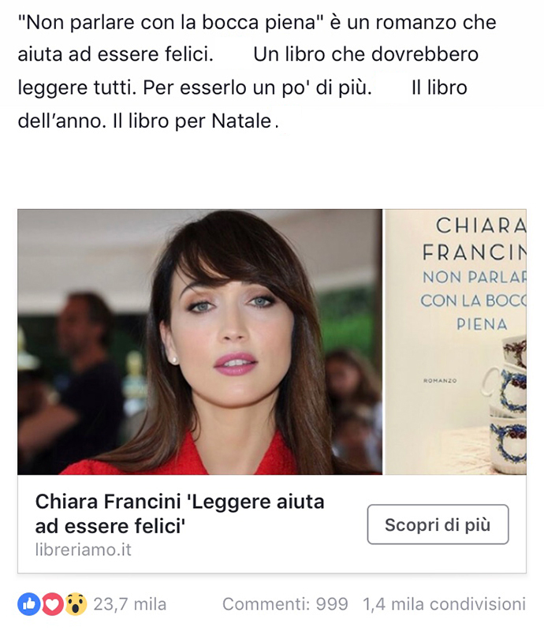Click the CHIARA FRANCINI author name on the cover
Image resolution: width=544 pixels, height=631 pixels.
[475, 239]
